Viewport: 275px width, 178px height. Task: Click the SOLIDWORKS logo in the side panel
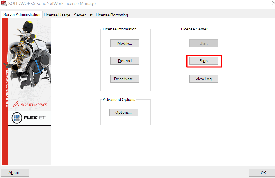point(30,104)
